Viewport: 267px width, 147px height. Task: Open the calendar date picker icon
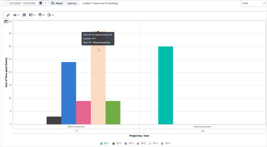coord(41,3)
